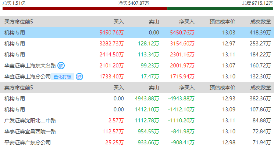Open the 广发证券沈阳北二中路 seat
The height and width of the screenshot is (148, 274).
point(30,121)
